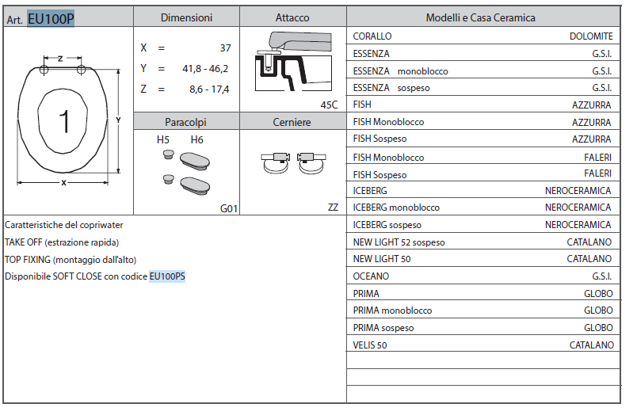The height and width of the screenshot is (419, 637).
Task: Select the NEW LIGHT 52 sospeso row
Action: (483, 242)
